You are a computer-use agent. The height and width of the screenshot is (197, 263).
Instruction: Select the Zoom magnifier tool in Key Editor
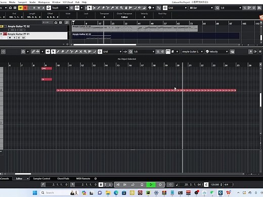coord(85,52)
